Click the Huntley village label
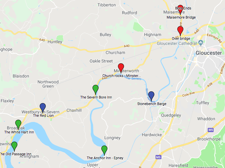 click(55, 42)
